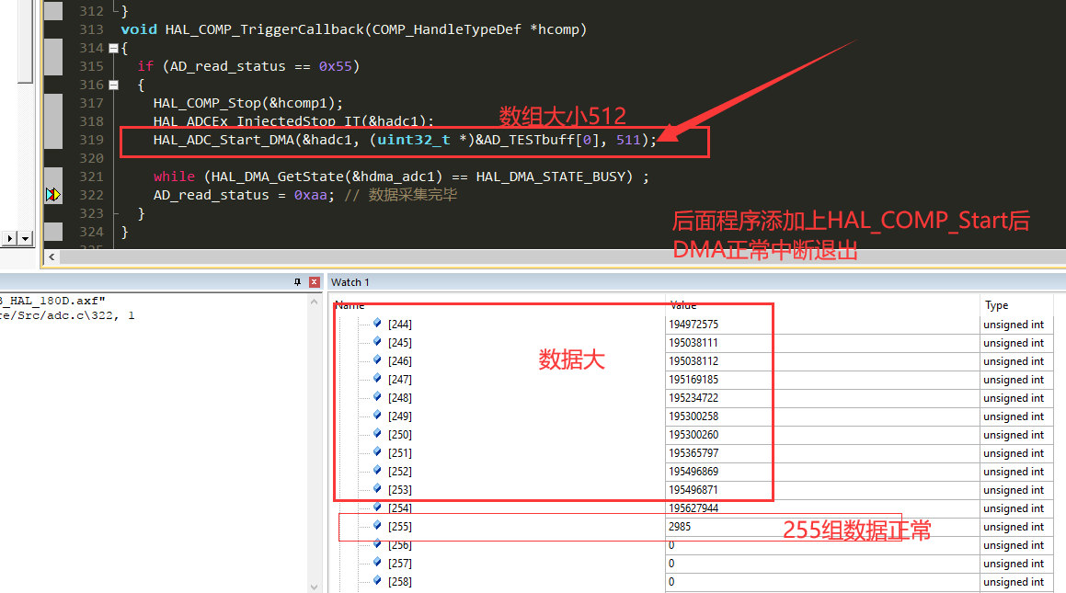Click the AD_read_status = 0xaa statement
This screenshot has width=1066, height=593.
pos(244,195)
